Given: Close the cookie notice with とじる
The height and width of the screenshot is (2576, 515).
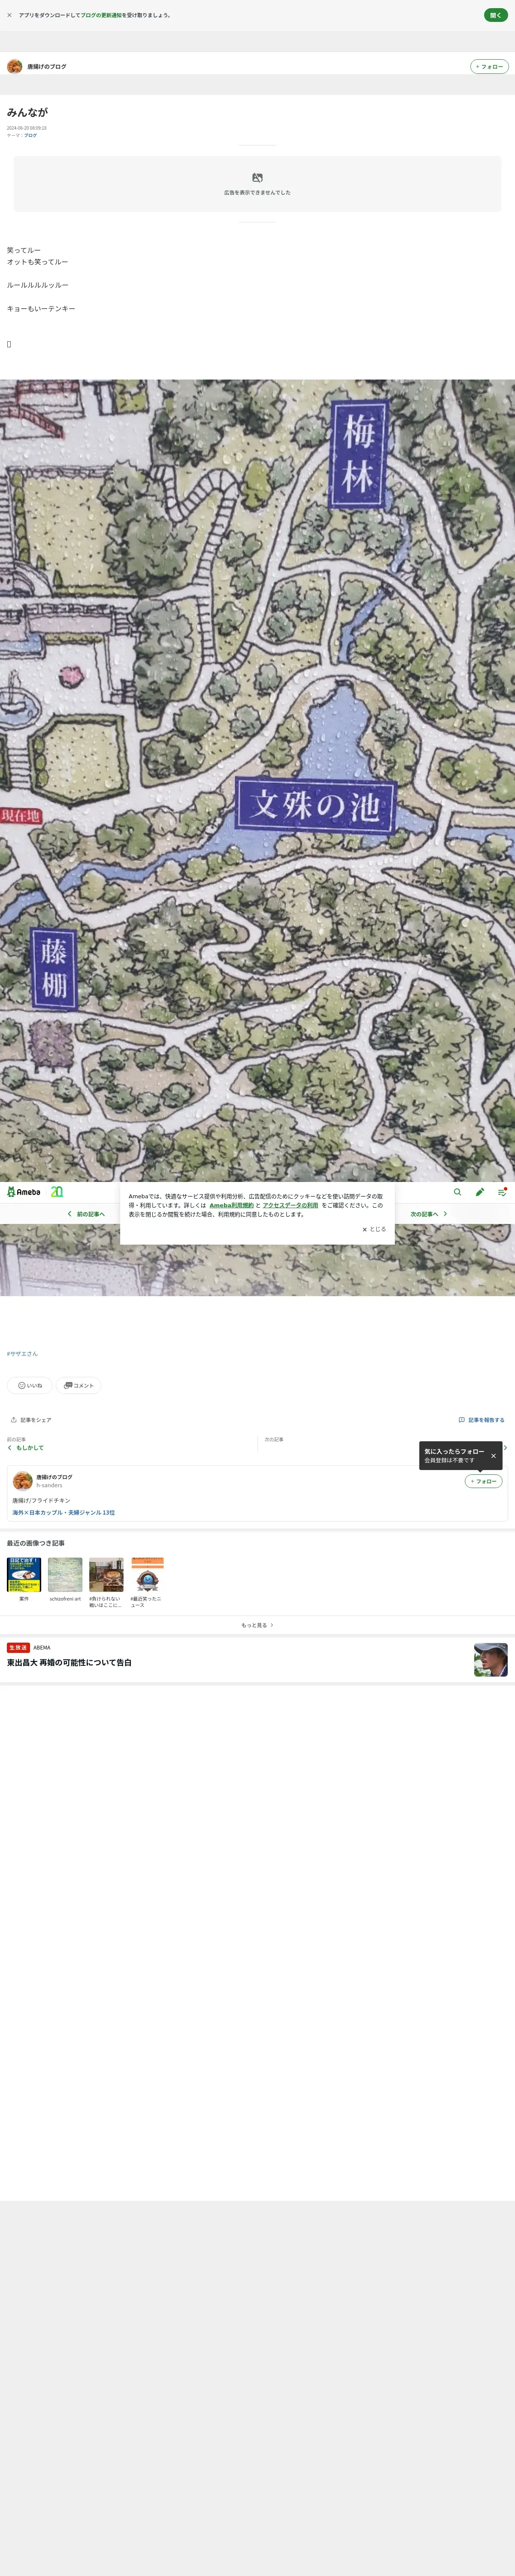Looking at the screenshot, I should (x=374, y=1229).
